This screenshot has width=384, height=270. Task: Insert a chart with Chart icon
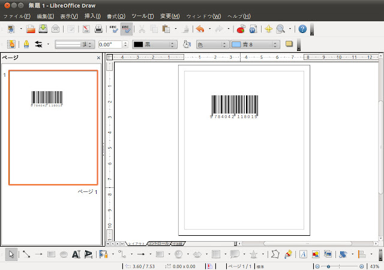click(241, 29)
